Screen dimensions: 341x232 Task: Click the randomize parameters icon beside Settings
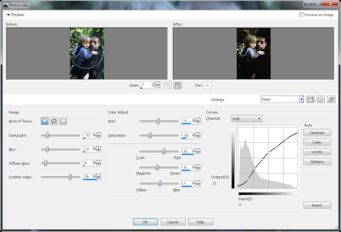(331, 99)
